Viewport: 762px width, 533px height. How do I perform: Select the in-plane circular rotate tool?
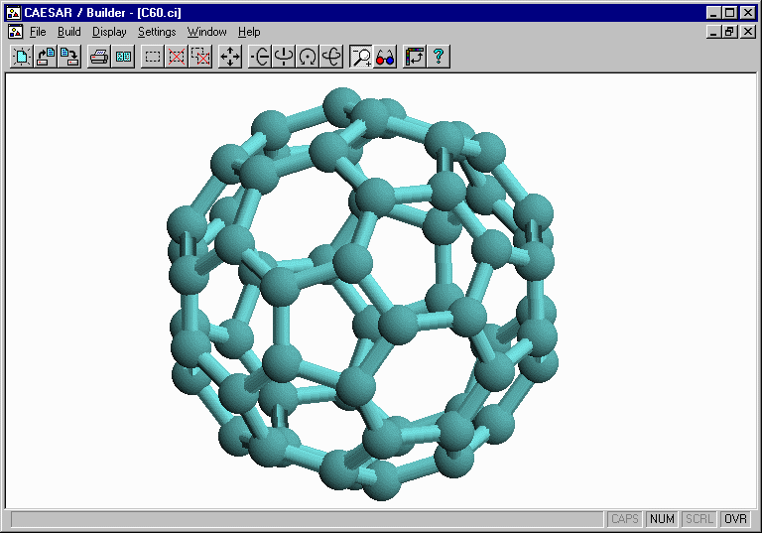308,57
